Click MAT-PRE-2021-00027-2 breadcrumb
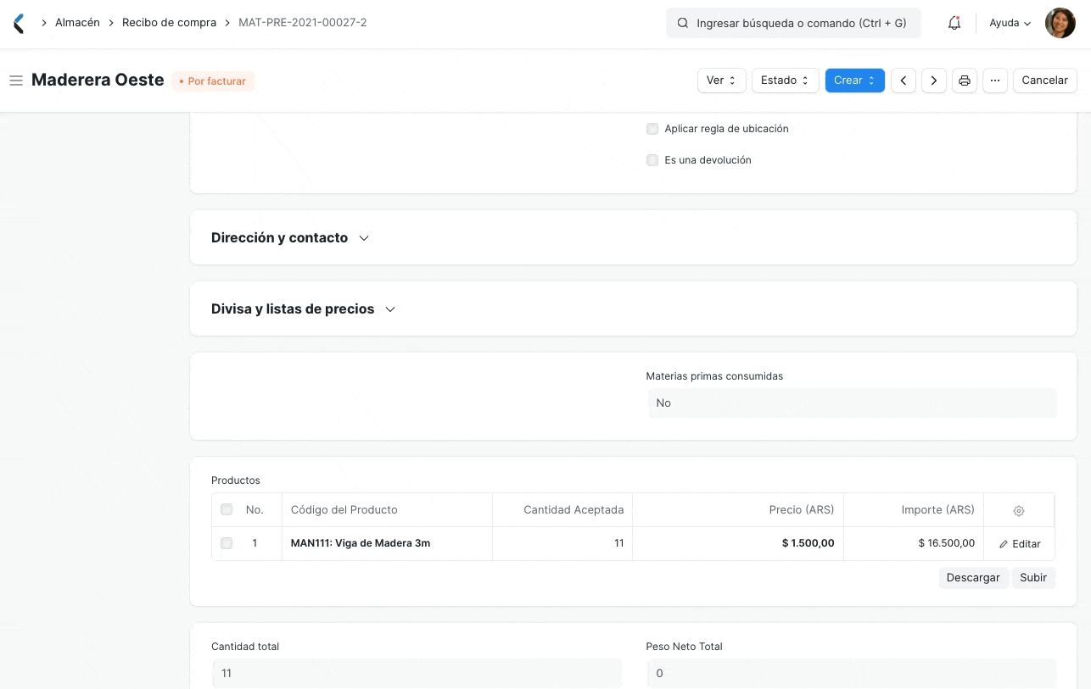 point(303,23)
